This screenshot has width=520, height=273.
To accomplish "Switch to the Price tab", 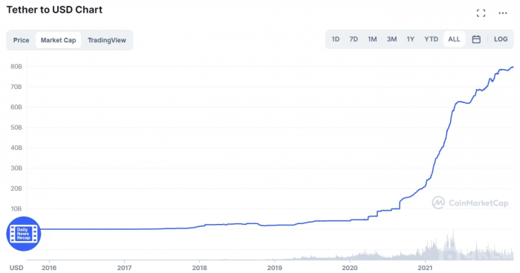I will point(22,40).
